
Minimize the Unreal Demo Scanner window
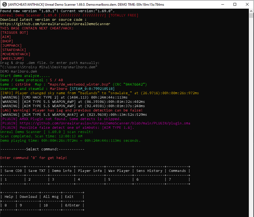[222, 4]
